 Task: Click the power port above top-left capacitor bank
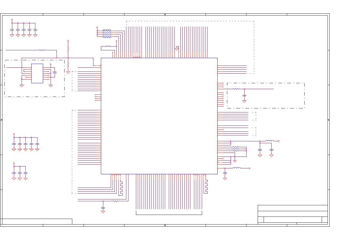pyautogui.click(x=12, y=20)
